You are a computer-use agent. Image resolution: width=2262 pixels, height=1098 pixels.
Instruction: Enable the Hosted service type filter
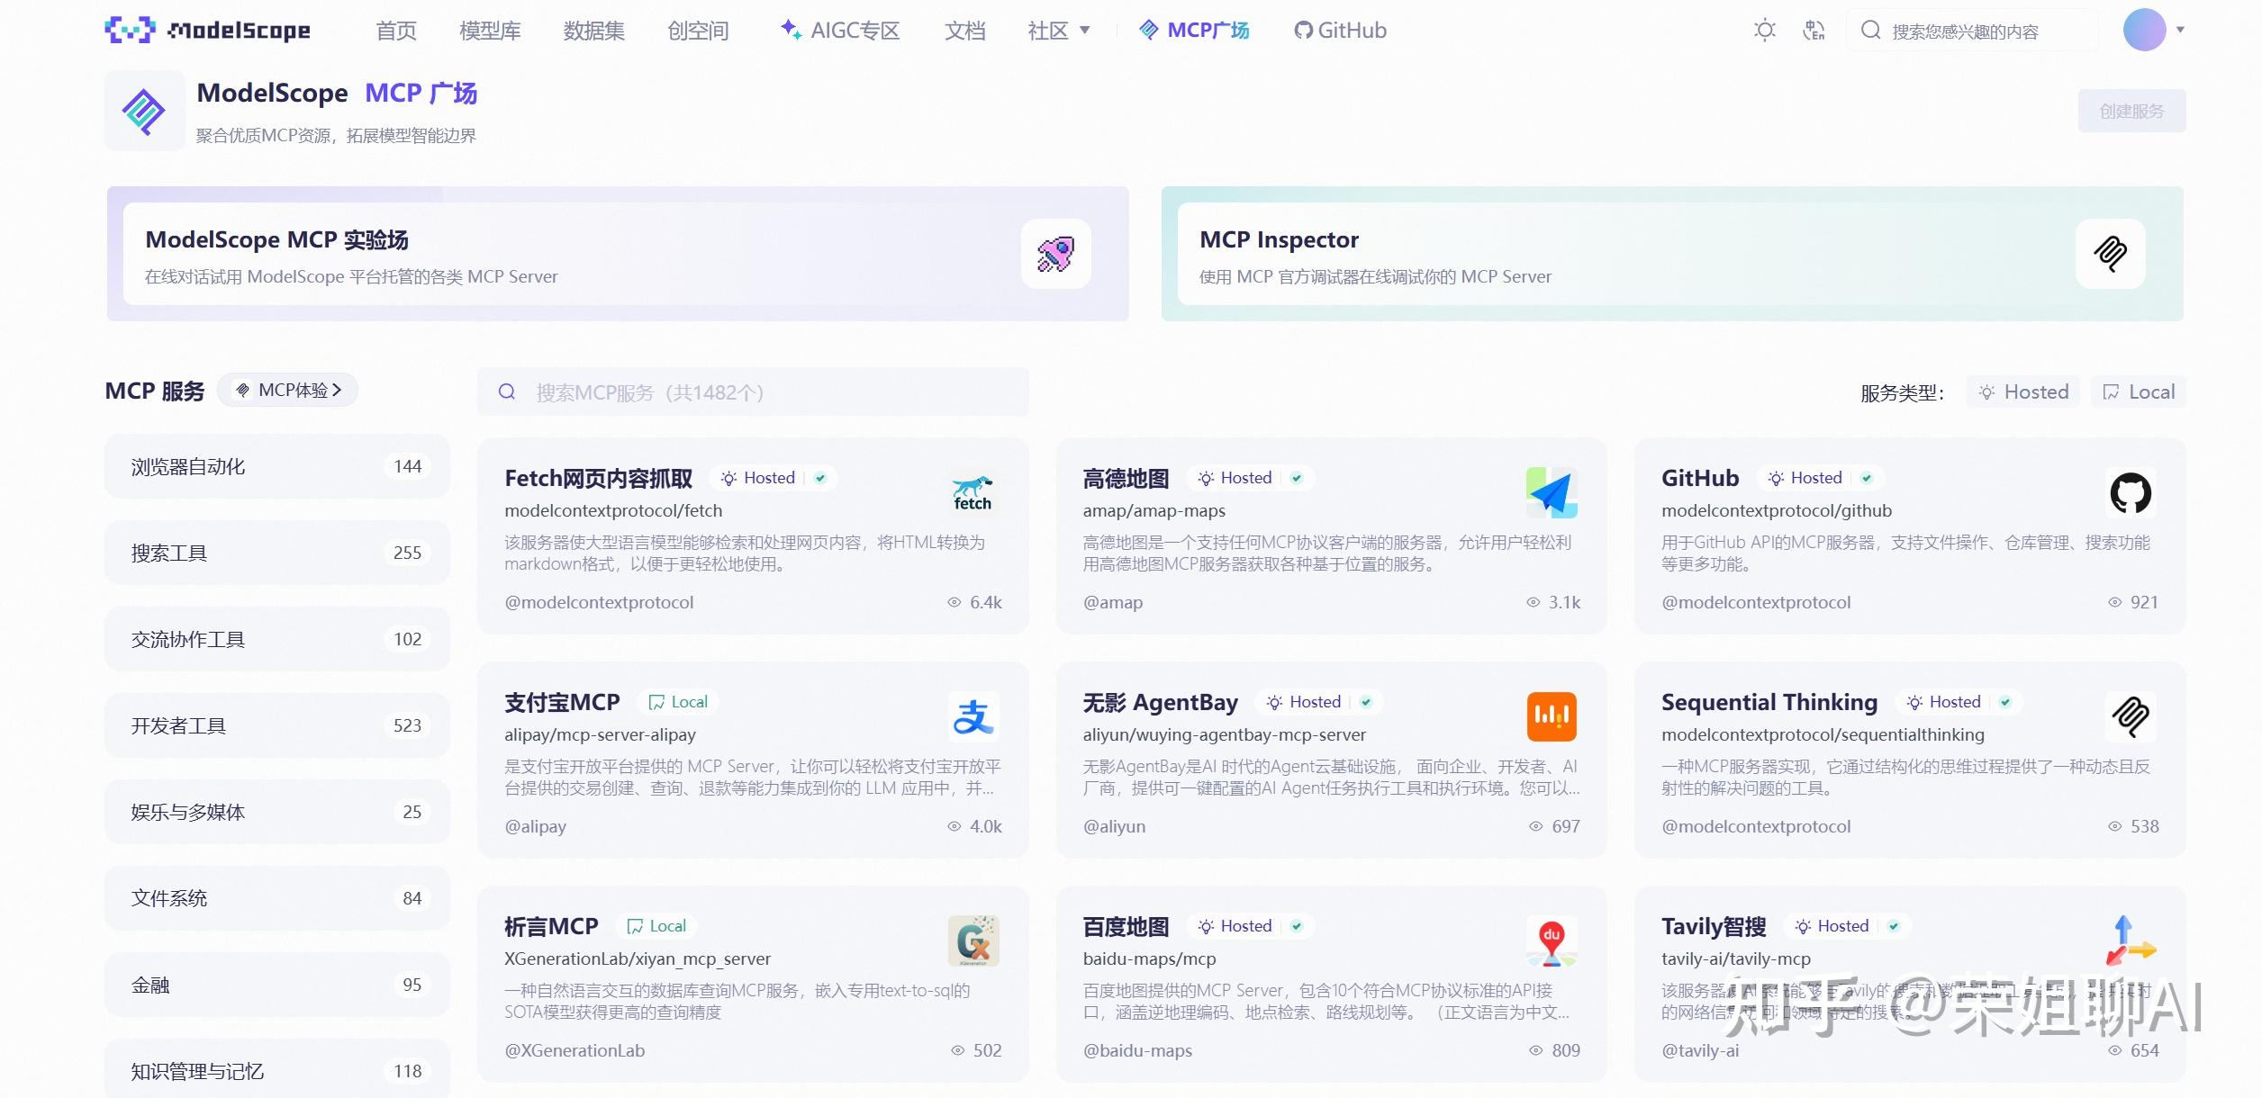tap(2022, 391)
